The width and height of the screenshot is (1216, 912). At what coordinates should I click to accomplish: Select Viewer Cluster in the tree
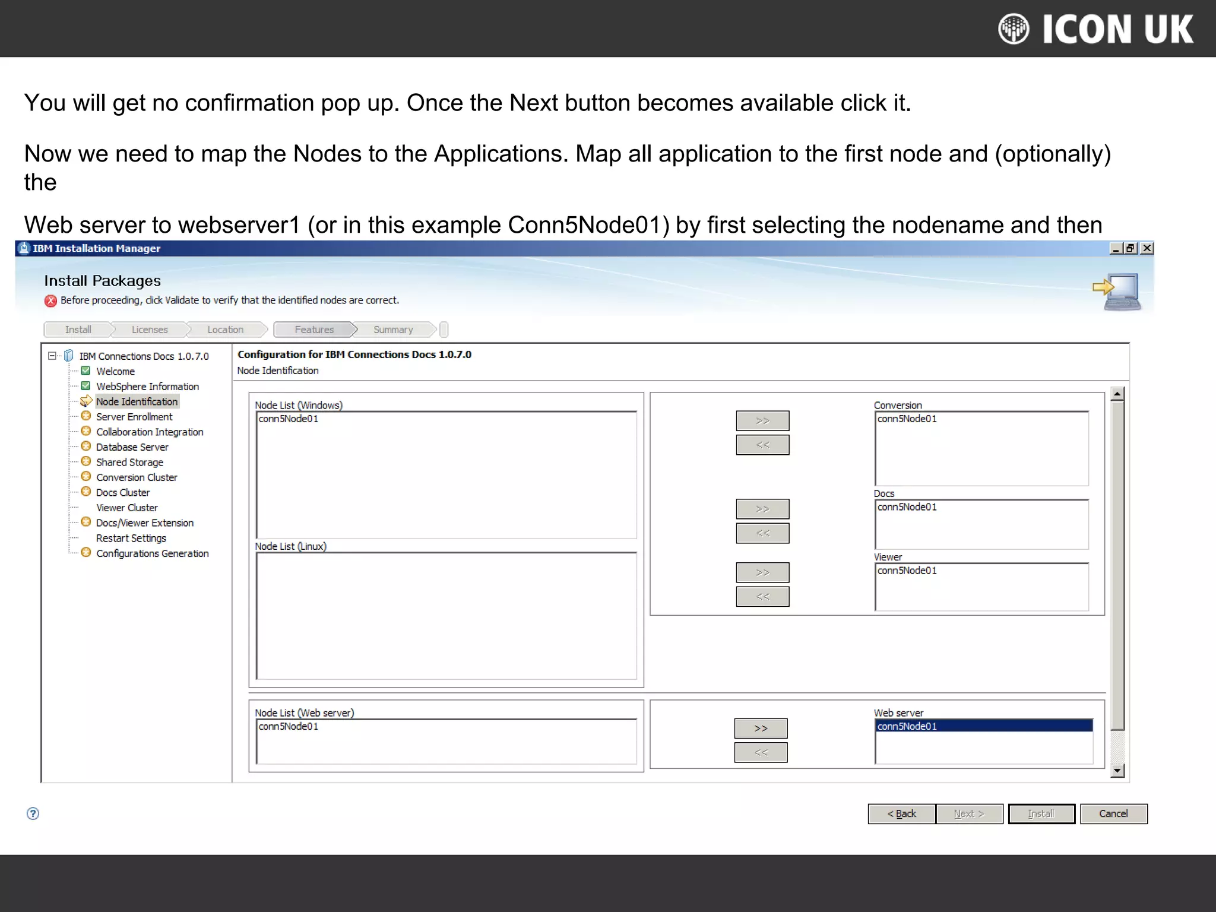coord(127,508)
